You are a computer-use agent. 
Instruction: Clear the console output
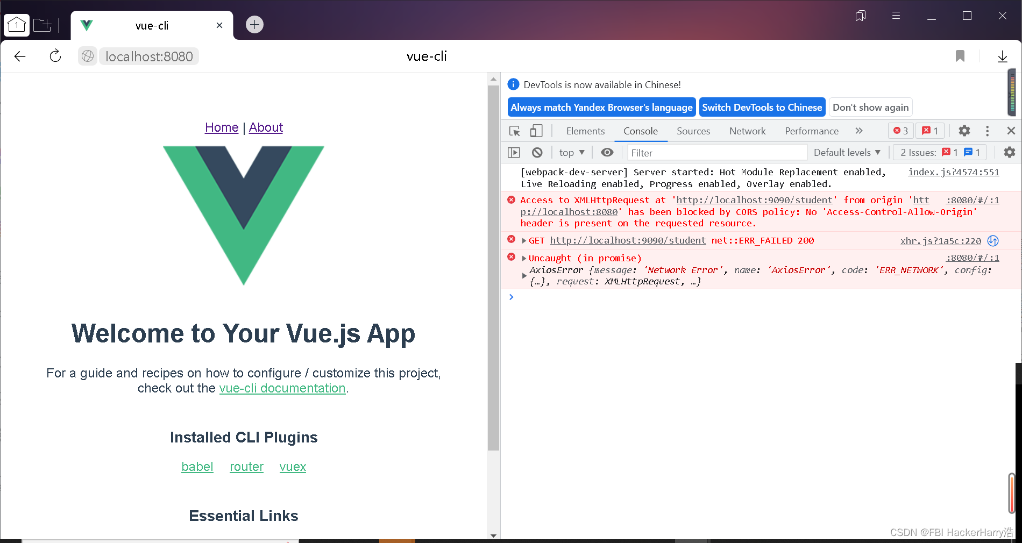click(x=537, y=152)
